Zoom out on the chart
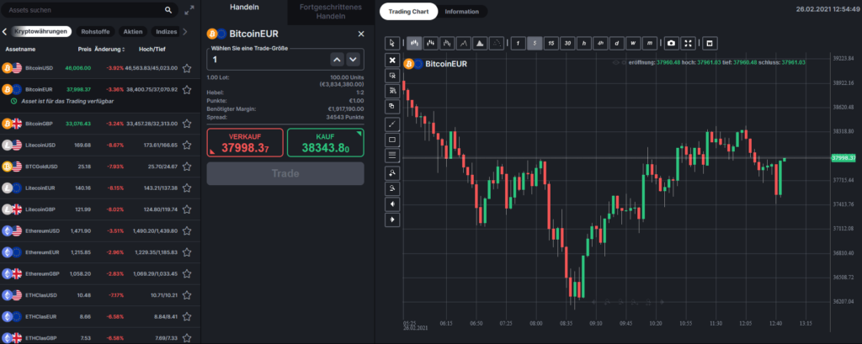862x344 pixels. point(392,188)
